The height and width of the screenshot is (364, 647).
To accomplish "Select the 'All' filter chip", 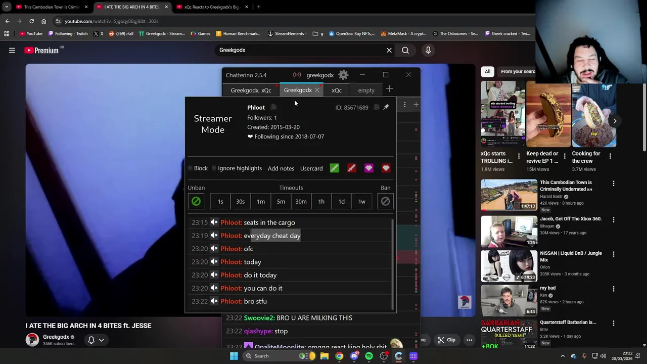I will (x=487, y=71).
